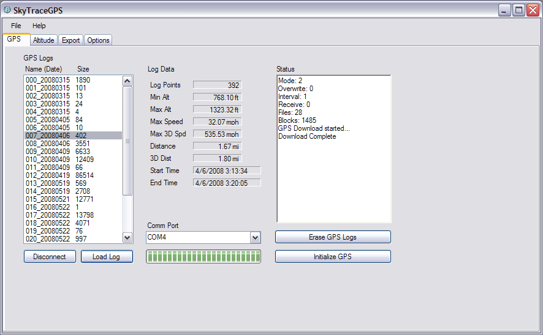Click 'Receive: 0' status line
The height and width of the screenshot is (335, 543).
click(x=294, y=105)
